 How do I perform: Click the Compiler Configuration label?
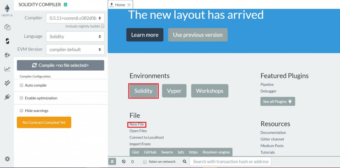35,77
